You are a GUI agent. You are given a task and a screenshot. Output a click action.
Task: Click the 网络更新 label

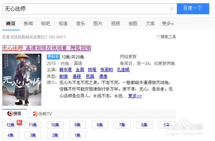pyautogui.click(x=128, y=57)
